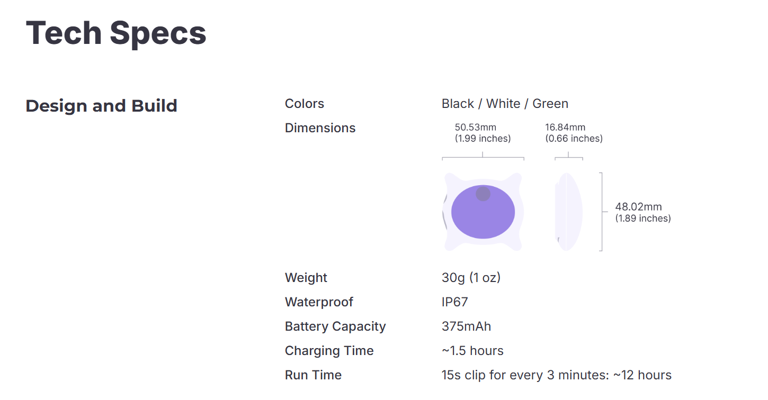
Task: Click the Charging Time label
Action: [x=329, y=351]
